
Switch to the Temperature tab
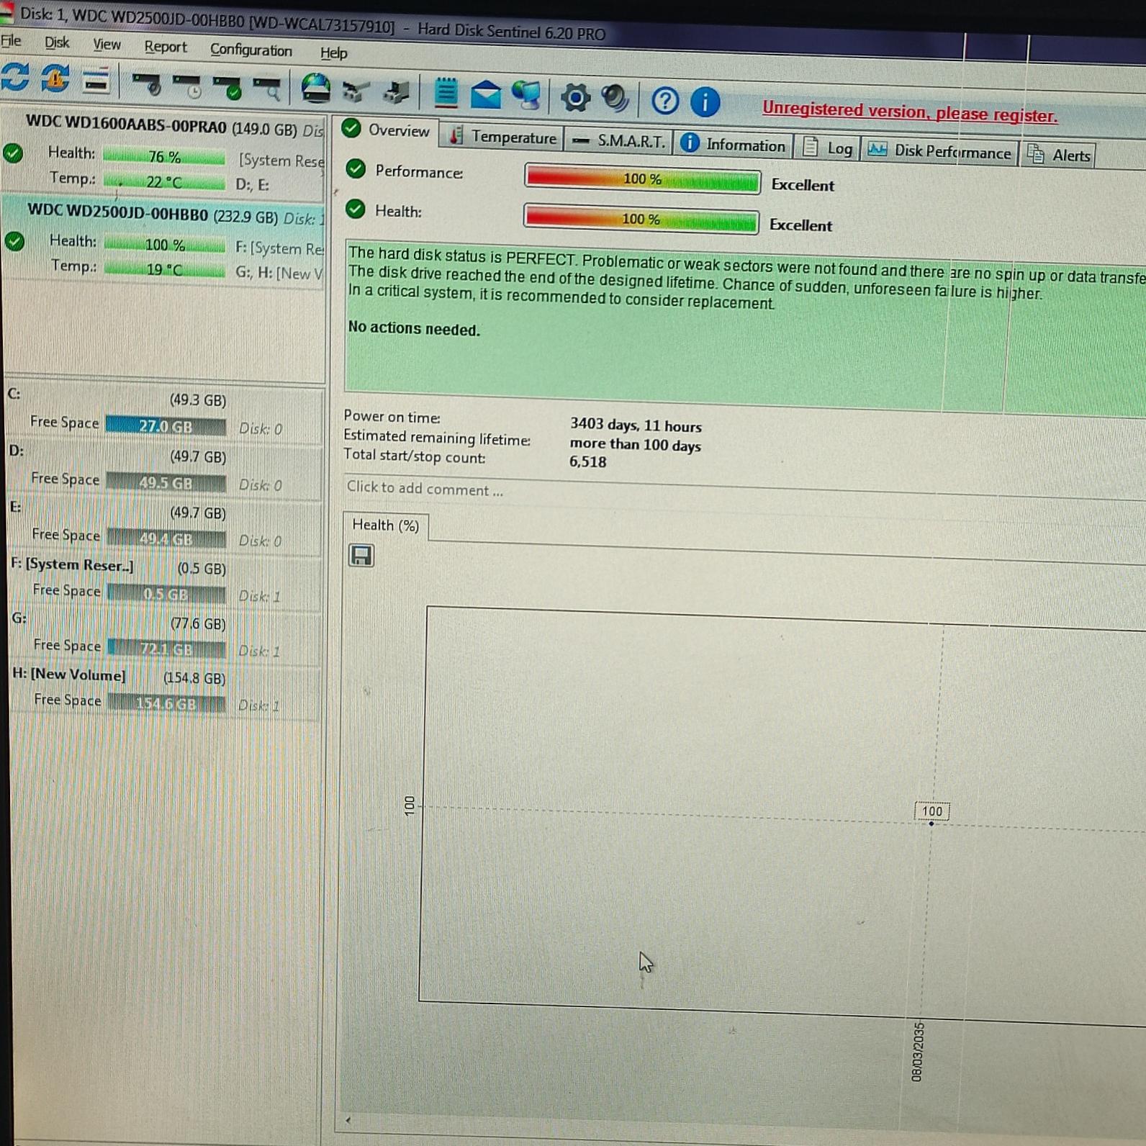[503, 137]
